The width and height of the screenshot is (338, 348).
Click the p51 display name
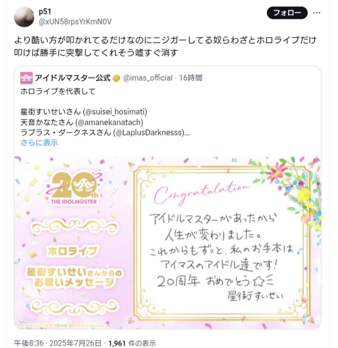pos(45,12)
